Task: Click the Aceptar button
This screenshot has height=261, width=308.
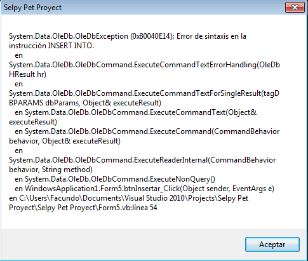Action: 272,244
